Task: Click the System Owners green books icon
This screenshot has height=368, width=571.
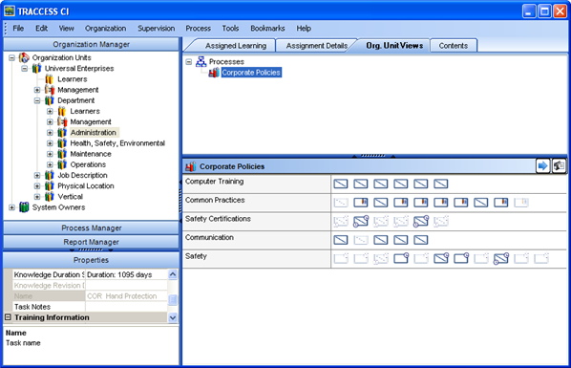Action: [x=24, y=207]
